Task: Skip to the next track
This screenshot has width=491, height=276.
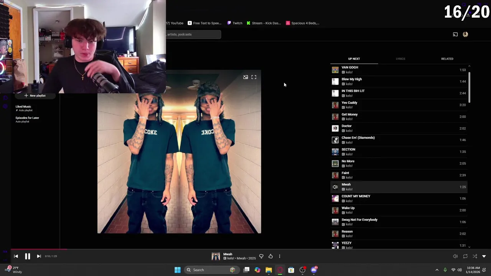Action: coord(39,256)
